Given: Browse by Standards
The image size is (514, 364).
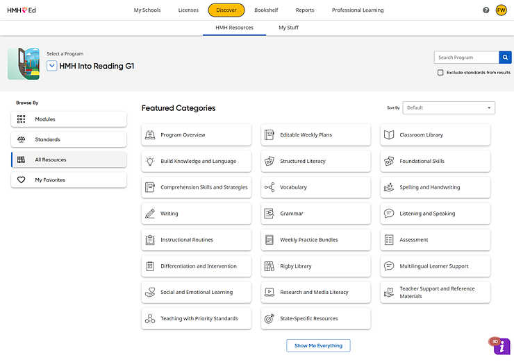Looking at the screenshot, I should [69, 139].
